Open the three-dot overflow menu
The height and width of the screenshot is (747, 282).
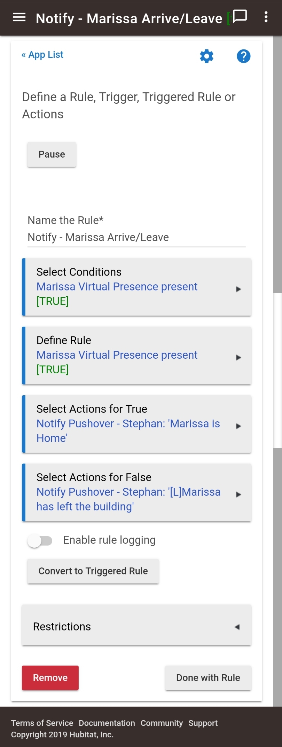point(266,17)
